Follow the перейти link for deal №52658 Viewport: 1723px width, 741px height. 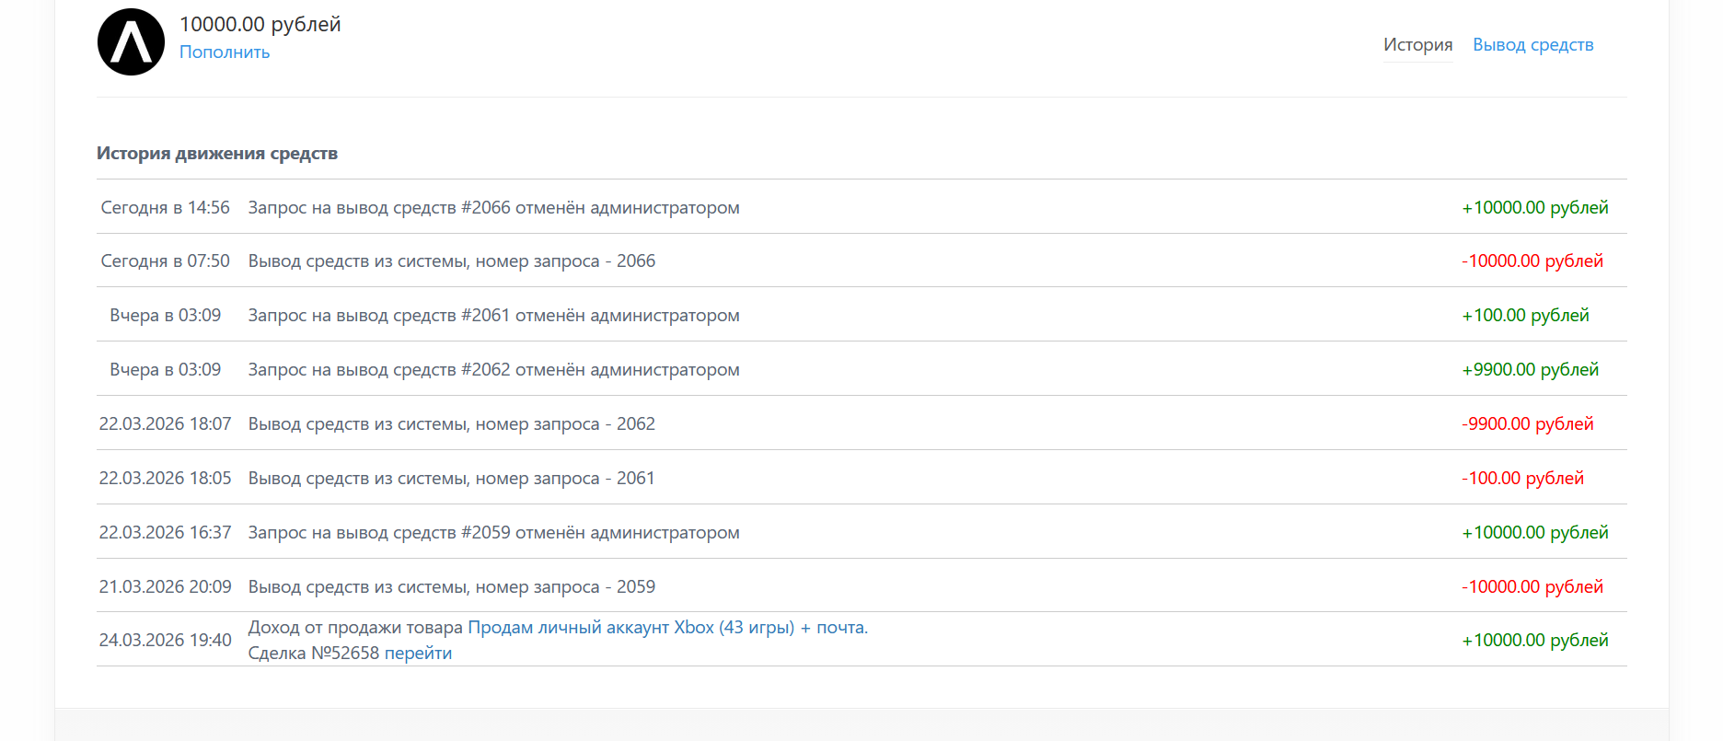(x=418, y=654)
